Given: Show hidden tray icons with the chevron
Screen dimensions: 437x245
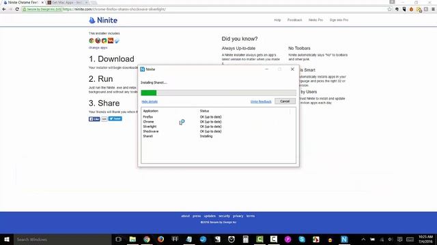Looking at the screenshot, I should coord(363,239).
